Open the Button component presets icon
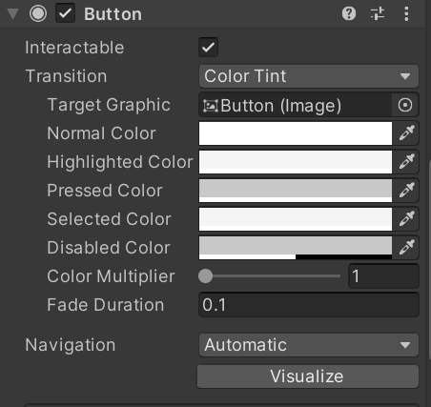Image resolution: width=431 pixels, height=407 pixels. (378, 14)
